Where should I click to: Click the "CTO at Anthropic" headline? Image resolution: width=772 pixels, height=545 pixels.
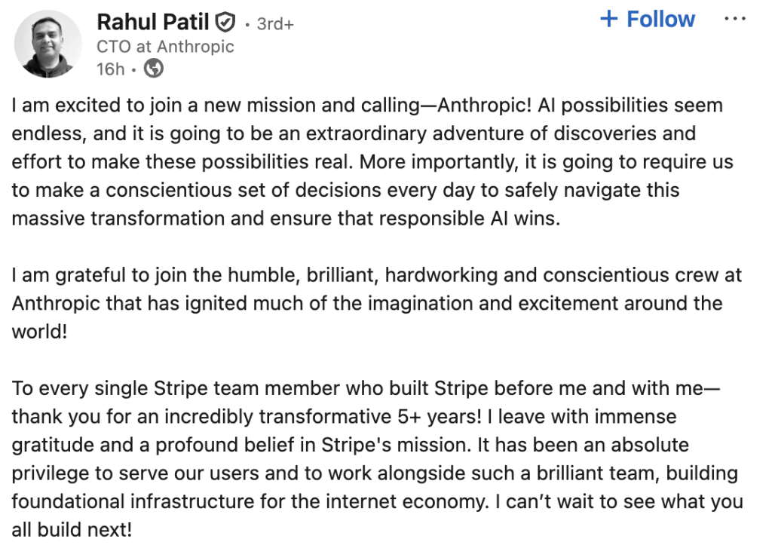coord(165,46)
